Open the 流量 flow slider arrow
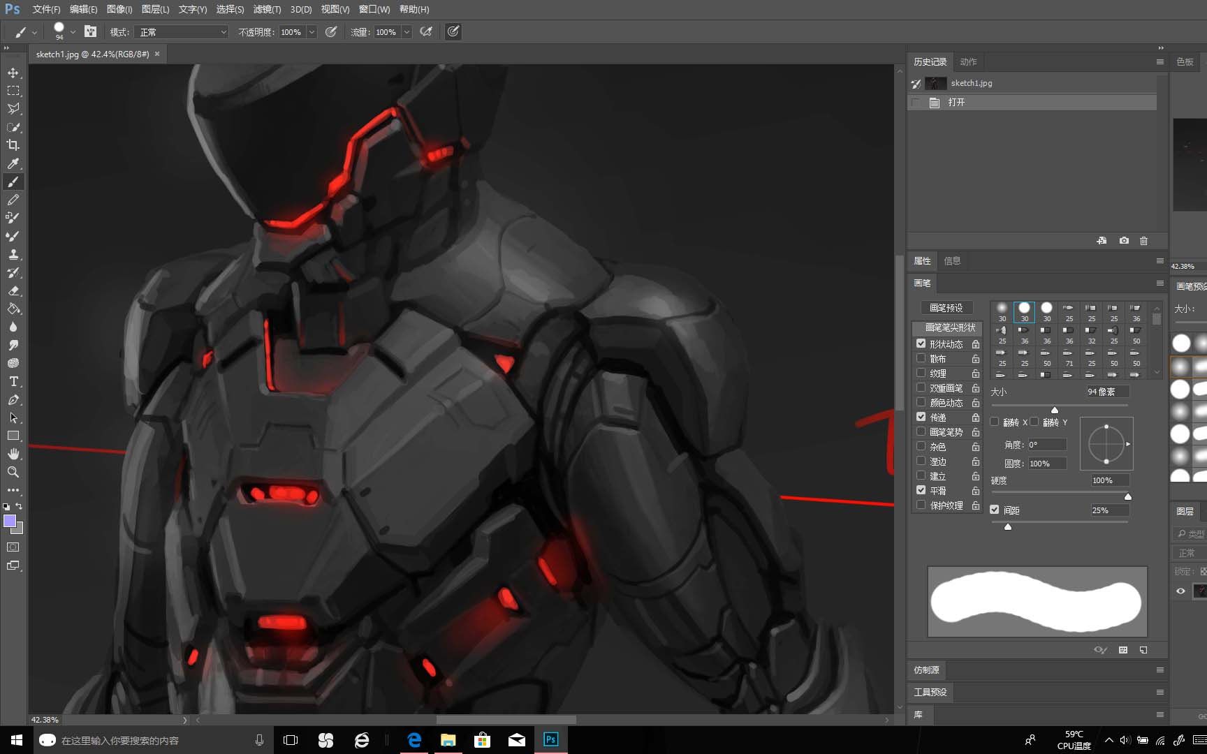Screen dimensions: 1207x754 407,32
